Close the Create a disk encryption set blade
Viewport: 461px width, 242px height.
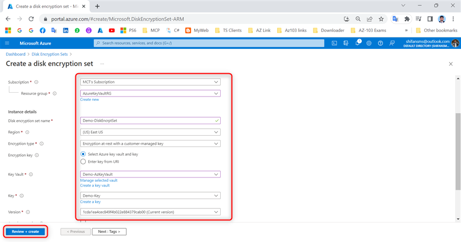451,64
